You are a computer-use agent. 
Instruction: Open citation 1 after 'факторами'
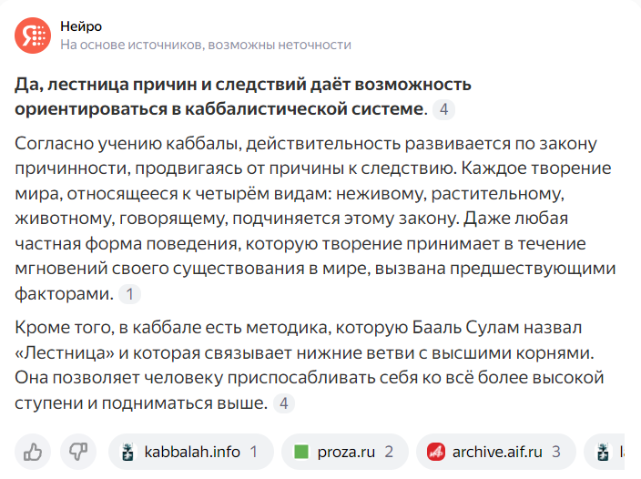point(129,294)
